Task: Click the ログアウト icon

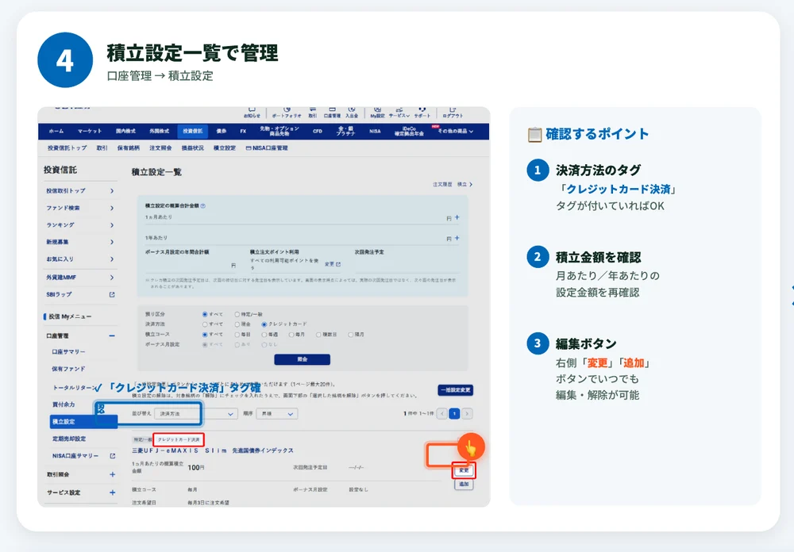Action: (453, 113)
